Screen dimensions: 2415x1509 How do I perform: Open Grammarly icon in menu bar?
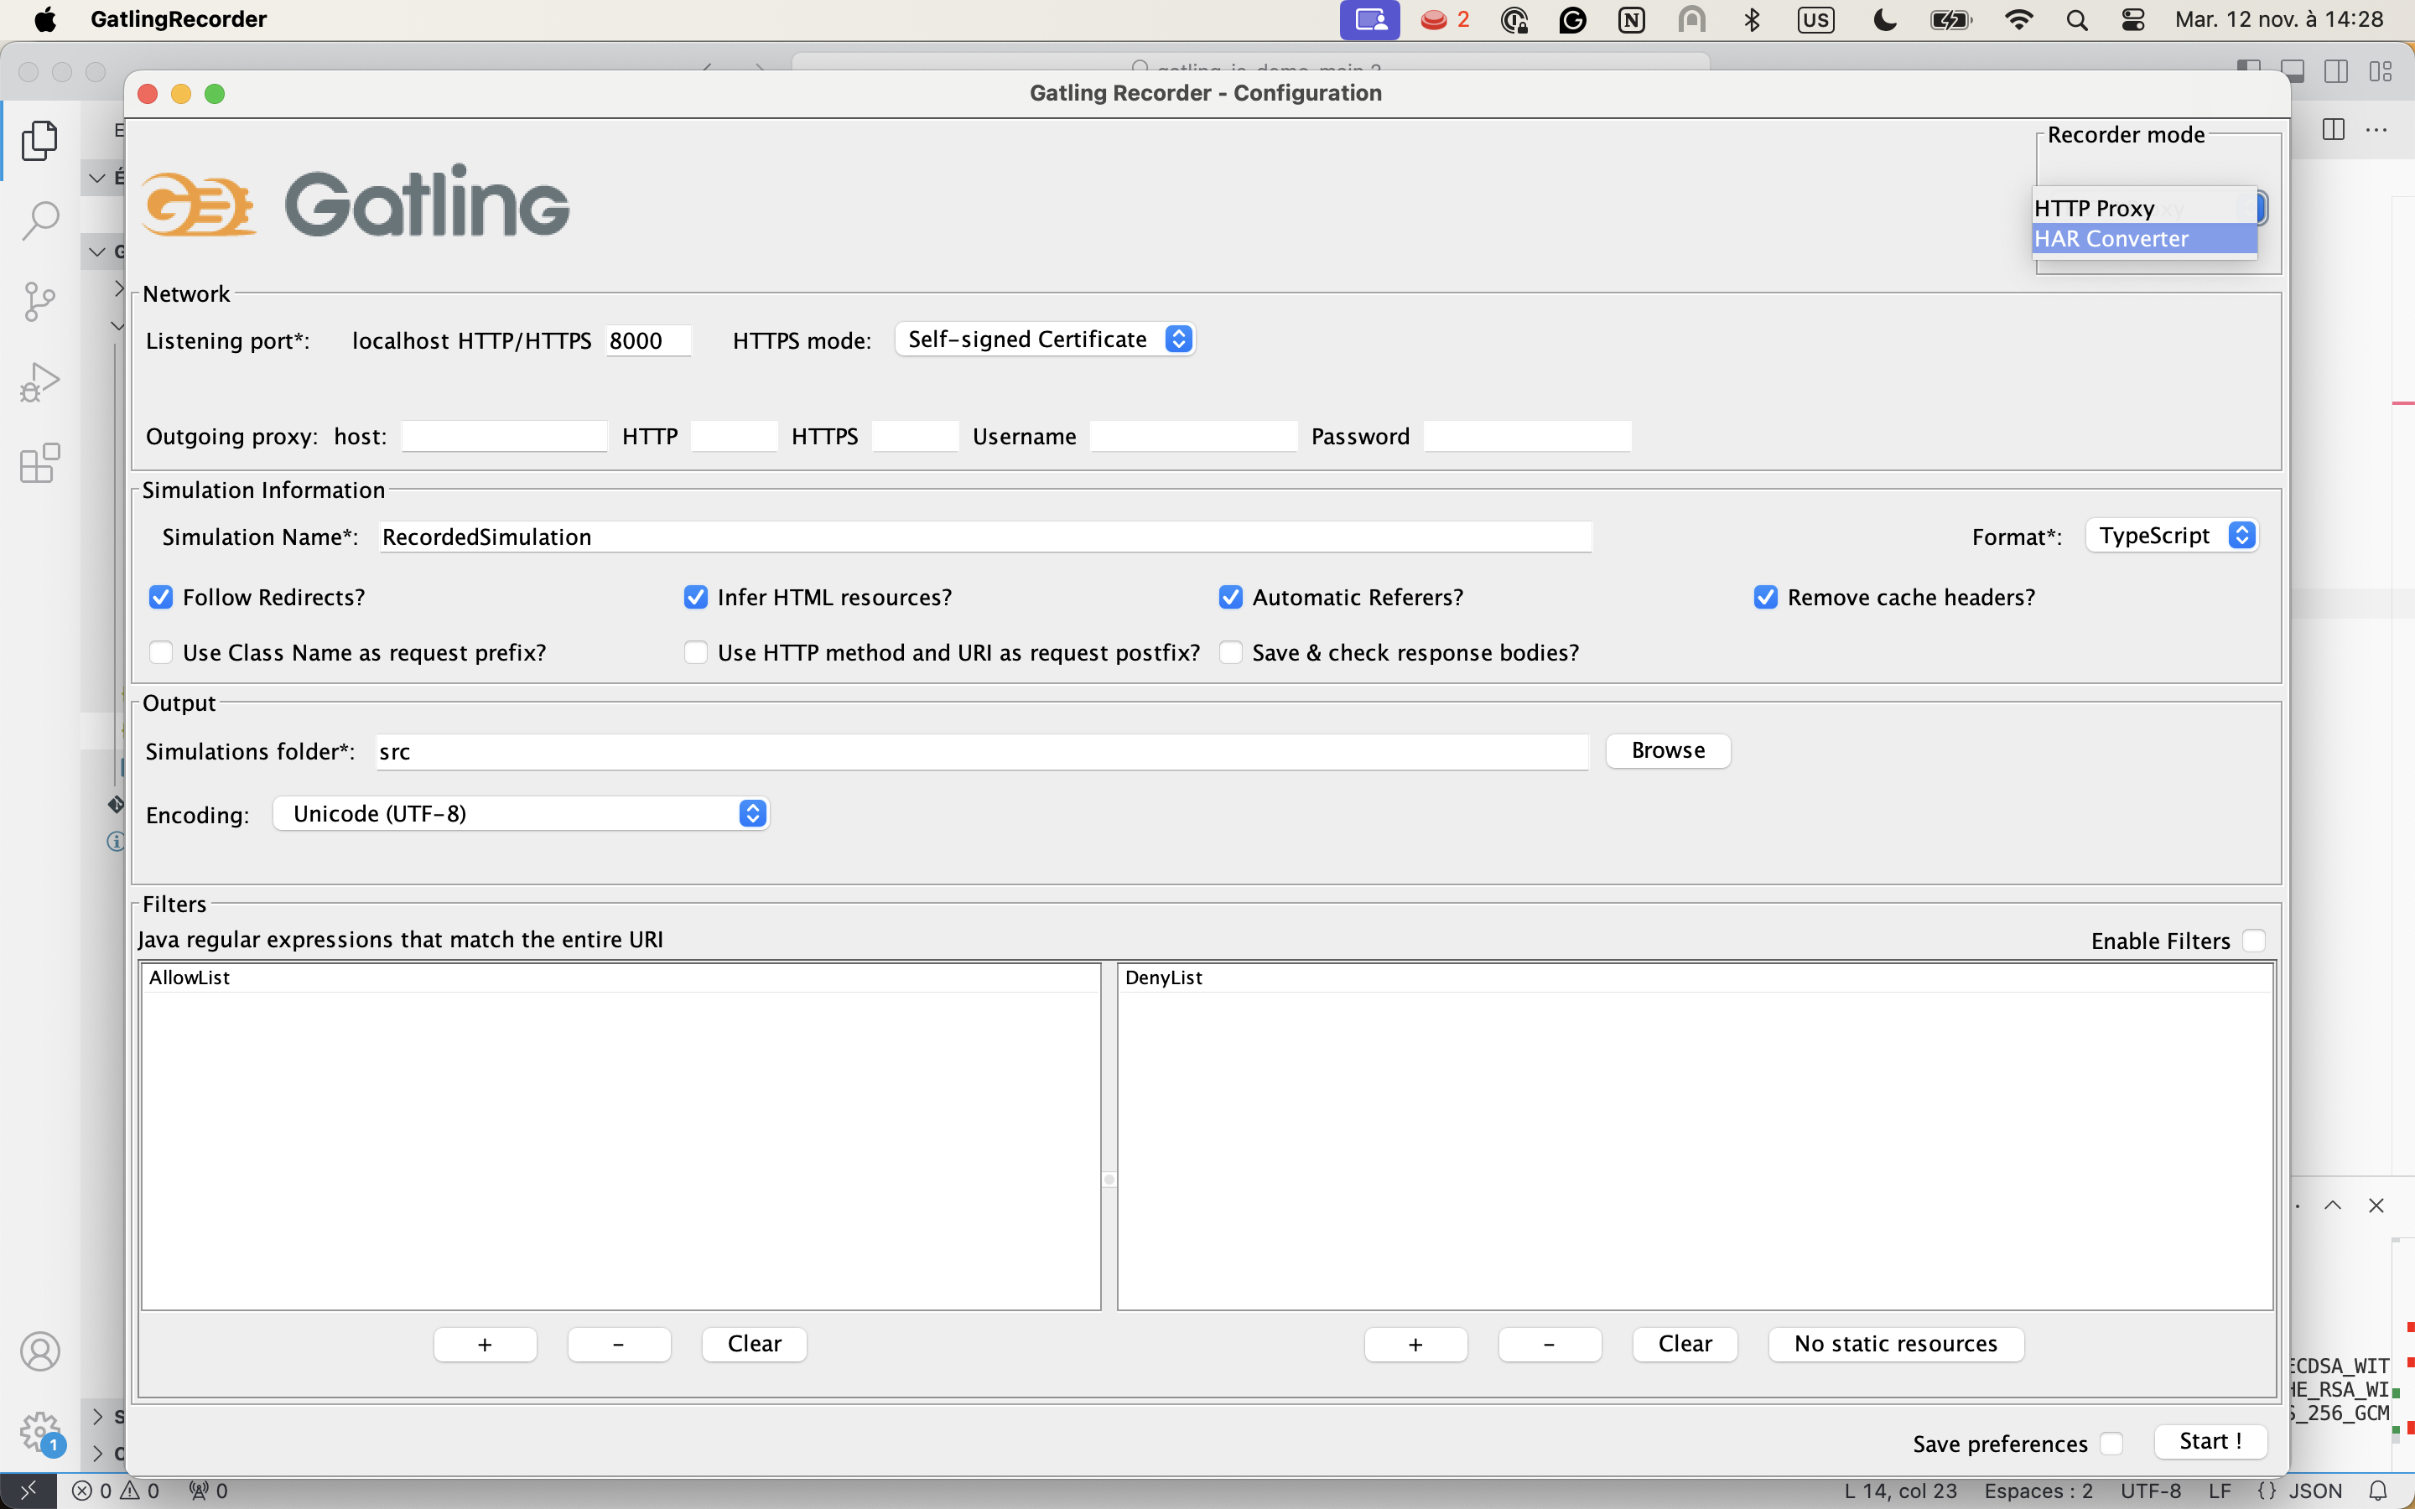[x=1573, y=20]
